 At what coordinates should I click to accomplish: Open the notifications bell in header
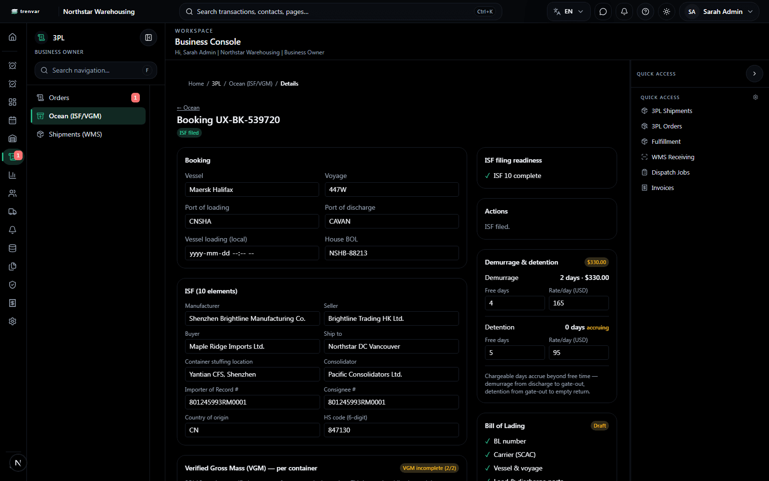click(x=624, y=12)
